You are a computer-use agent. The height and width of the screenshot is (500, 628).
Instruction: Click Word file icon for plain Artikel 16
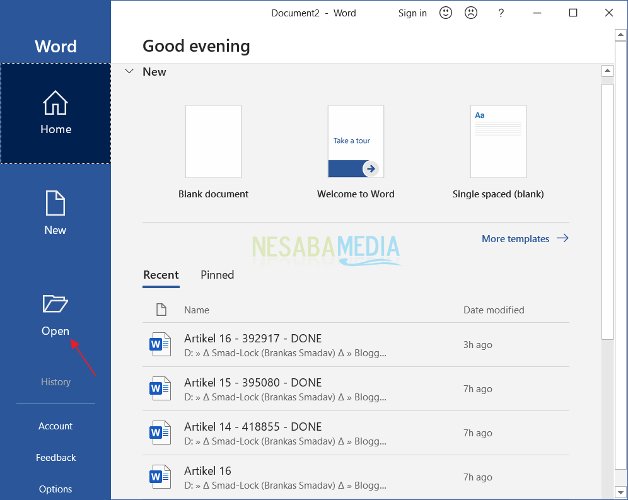click(160, 477)
